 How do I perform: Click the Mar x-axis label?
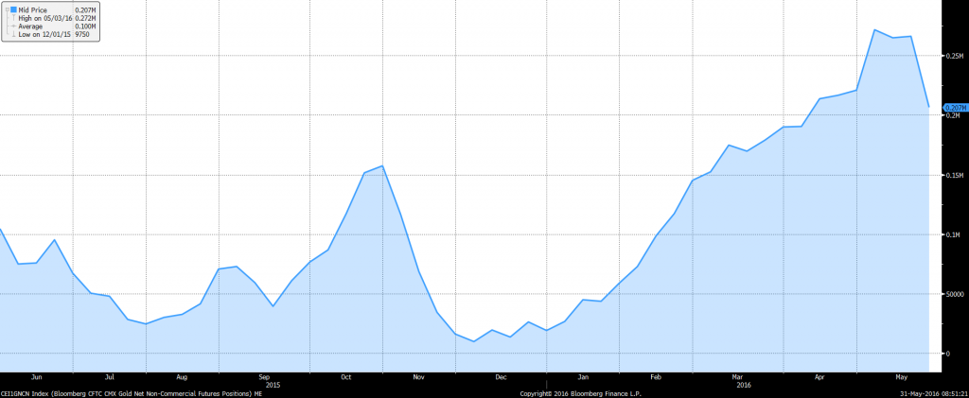tap(737, 376)
